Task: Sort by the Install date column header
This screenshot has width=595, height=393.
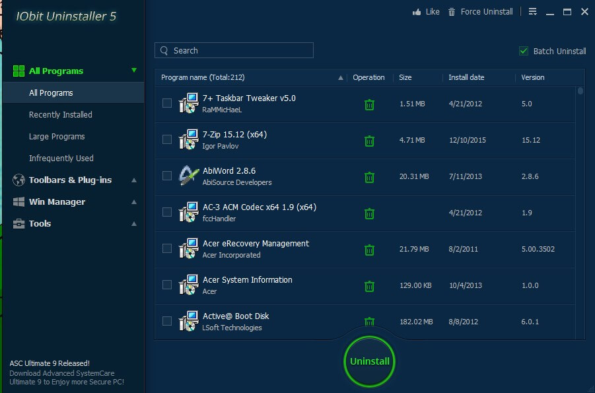Action: pos(466,77)
